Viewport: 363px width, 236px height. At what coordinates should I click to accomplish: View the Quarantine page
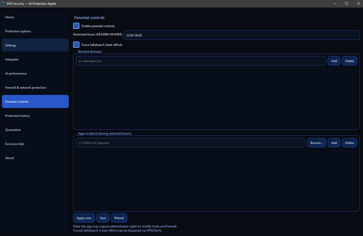coord(13,130)
